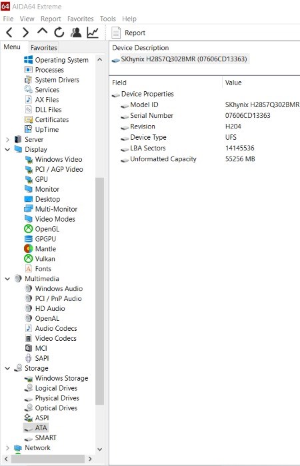Select the Desktop item
This screenshot has width=300, height=466.
click(42, 199)
